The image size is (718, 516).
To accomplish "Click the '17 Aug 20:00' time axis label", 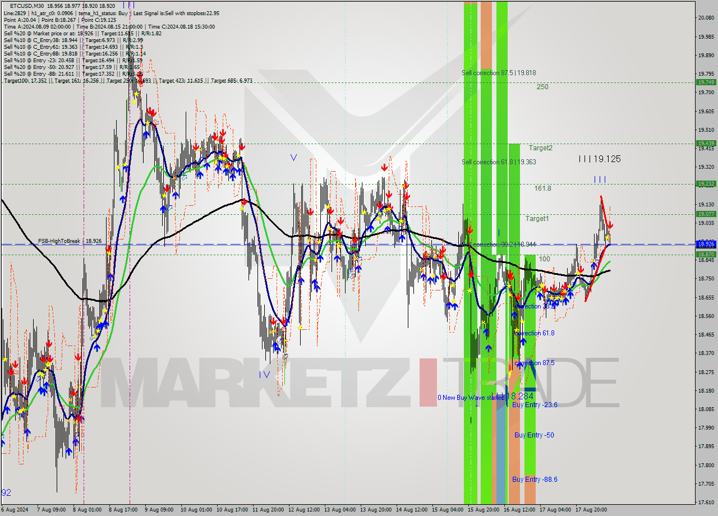I will click(x=592, y=510).
